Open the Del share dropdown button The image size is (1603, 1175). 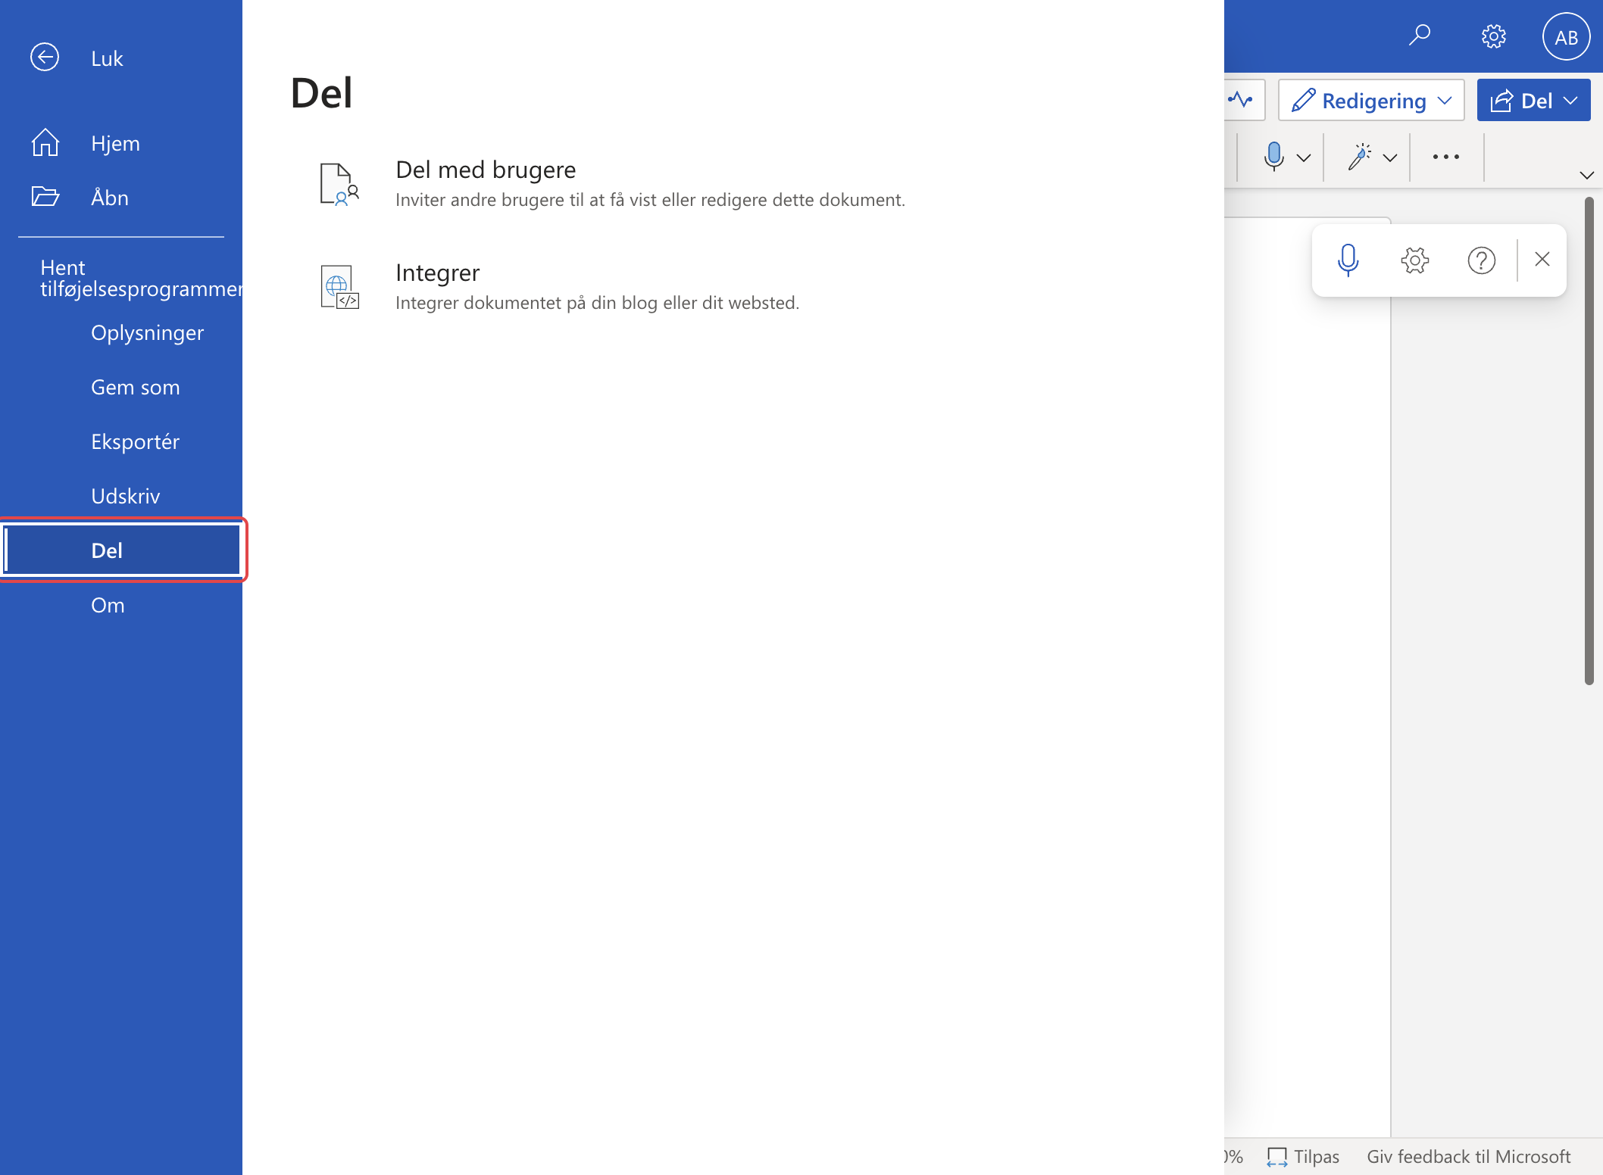(x=1533, y=100)
